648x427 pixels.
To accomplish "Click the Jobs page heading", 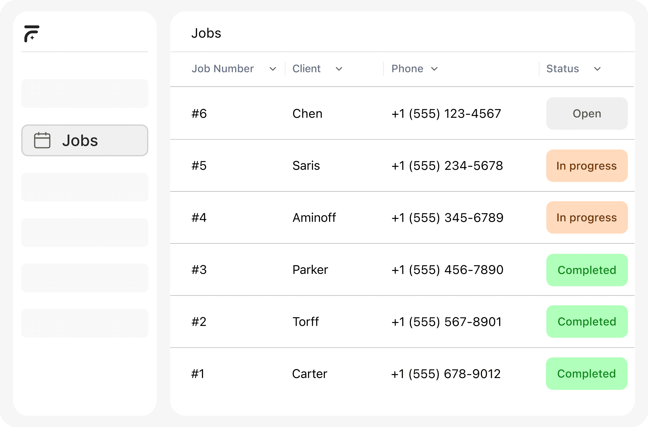I will [x=206, y=33].
